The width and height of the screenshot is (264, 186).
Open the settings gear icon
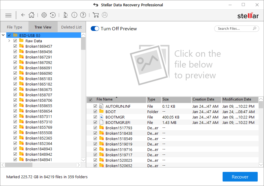click(x=44, y=15)
